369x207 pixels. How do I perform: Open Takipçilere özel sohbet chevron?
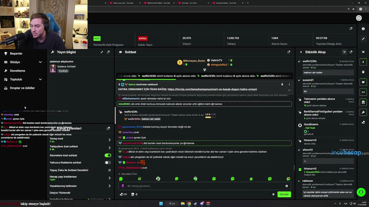[110, 148]
